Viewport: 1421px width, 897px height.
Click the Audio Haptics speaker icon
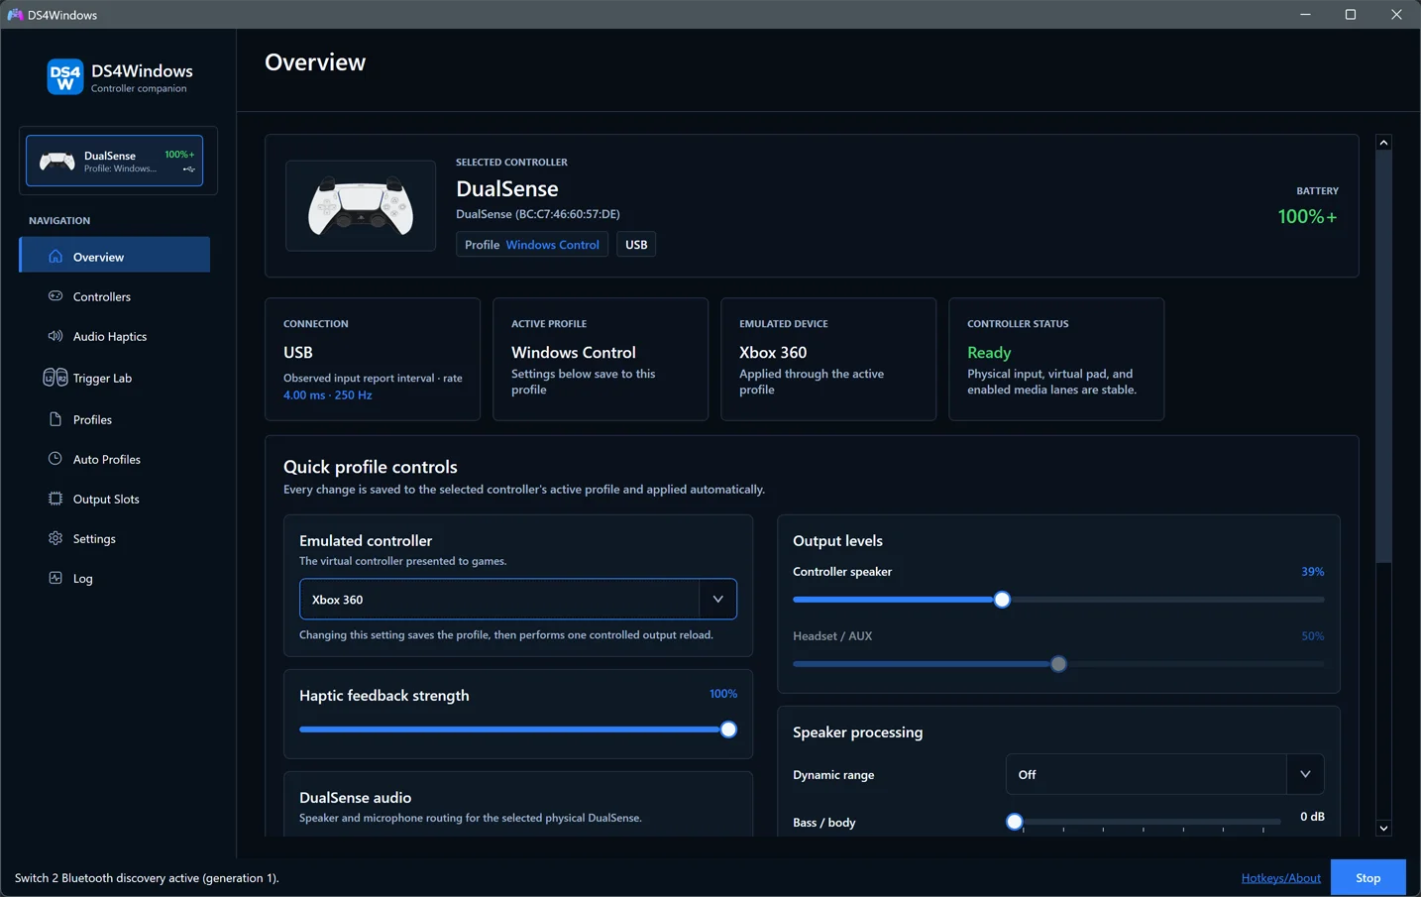55,336
